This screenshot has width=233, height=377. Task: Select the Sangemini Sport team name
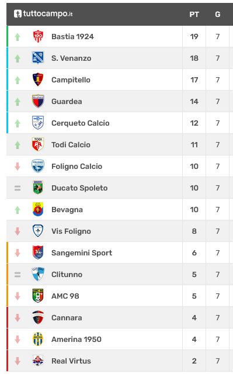point(82,253)
